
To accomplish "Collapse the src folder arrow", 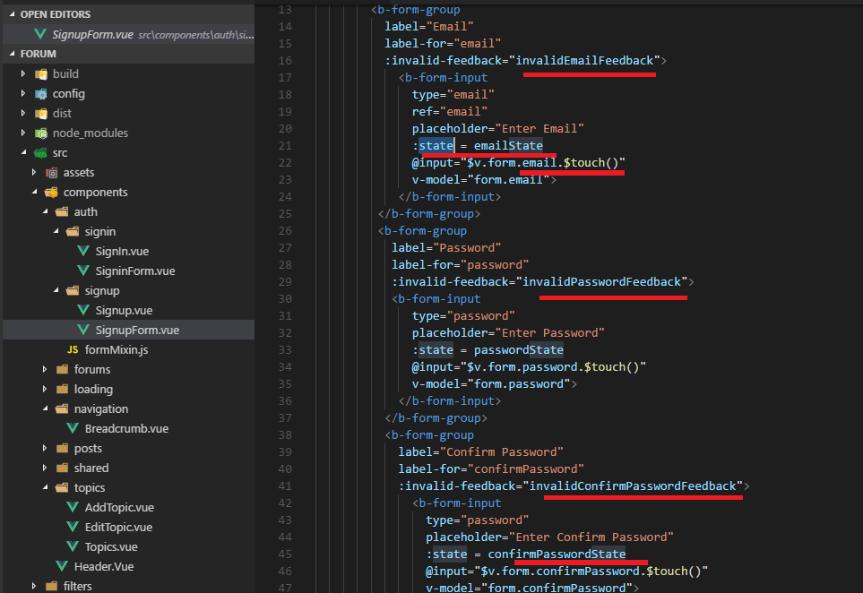I will click(23, 152).
